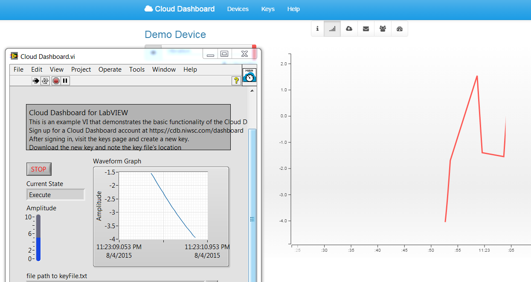Open the Project menu
This screenshot has width=531, height=282.
[81, 70]
